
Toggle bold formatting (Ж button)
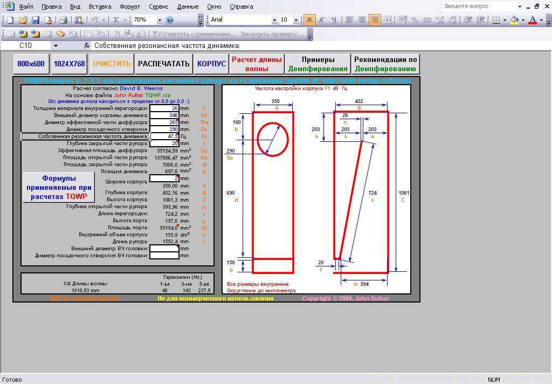tap(309, 20)
